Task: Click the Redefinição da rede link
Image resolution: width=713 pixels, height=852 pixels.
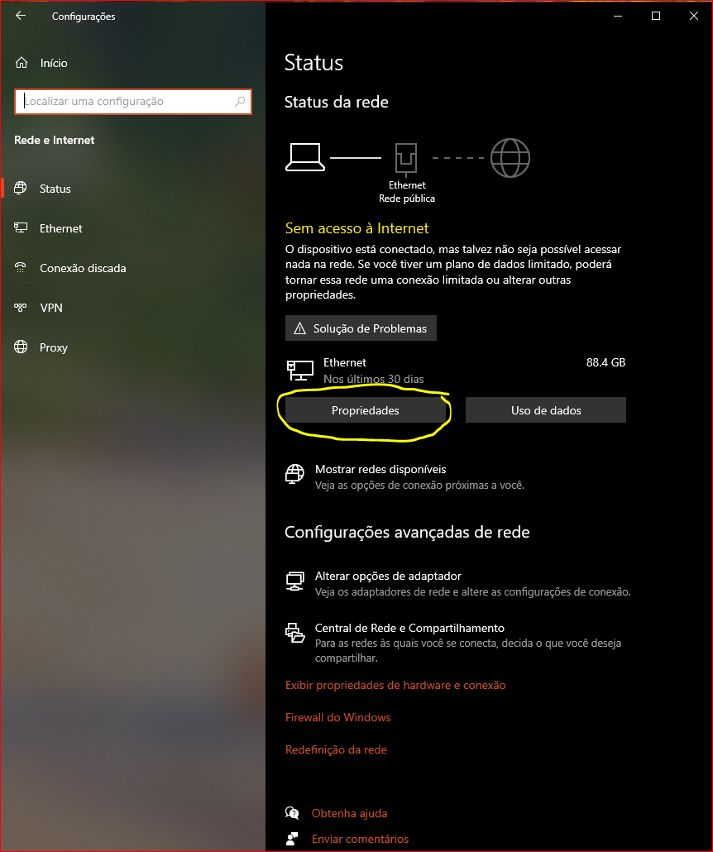Action: tap(337, 750)
